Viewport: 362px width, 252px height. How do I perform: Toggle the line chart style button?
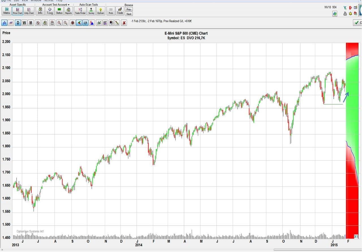tap(11, 23)
